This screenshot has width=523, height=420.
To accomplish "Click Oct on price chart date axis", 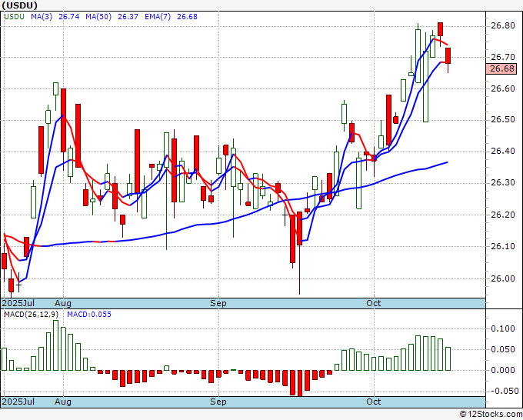I will [x=373, y=303].
